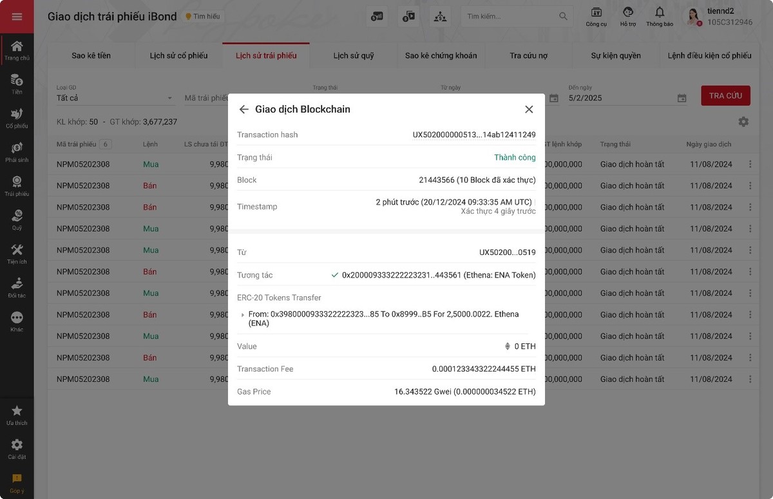Expand the ERC-20 Tokens Transfer From row
Viewport: 773px width, 499px height.
(x=243, y=315)
